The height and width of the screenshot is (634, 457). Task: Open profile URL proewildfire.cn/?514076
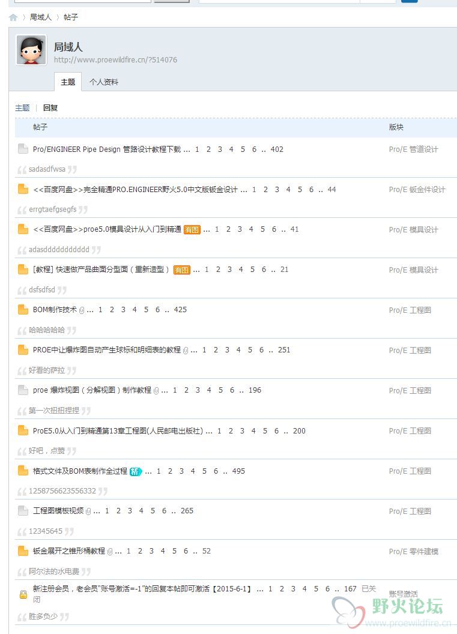tap(115, 60)
